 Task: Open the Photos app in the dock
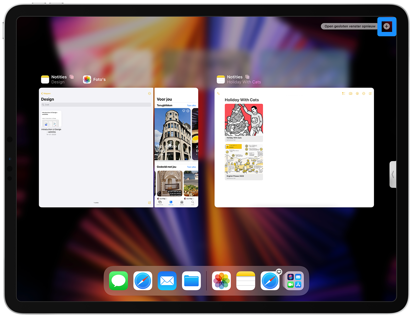coord(221,281)
